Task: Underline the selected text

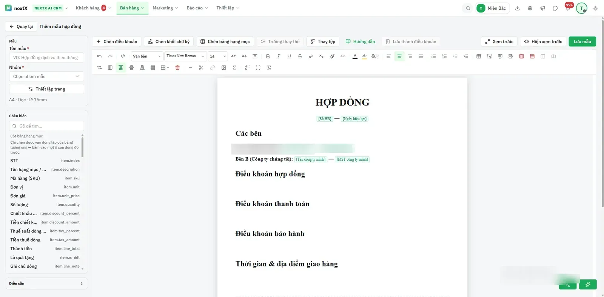Action: coord(289,57)
